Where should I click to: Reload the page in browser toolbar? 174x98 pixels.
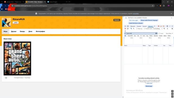[x=9, y=6]
